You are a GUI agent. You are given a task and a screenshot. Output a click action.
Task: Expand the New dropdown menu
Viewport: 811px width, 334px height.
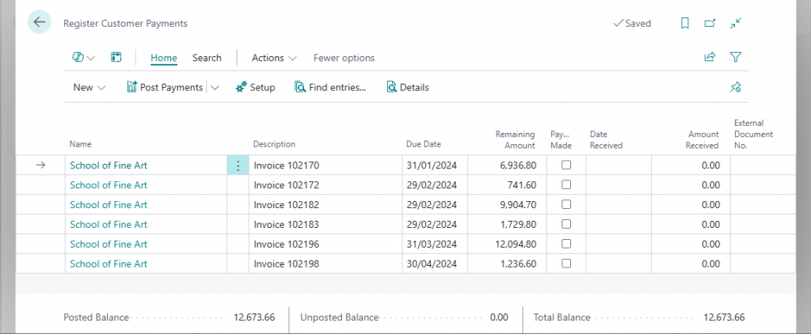(89, 88)
